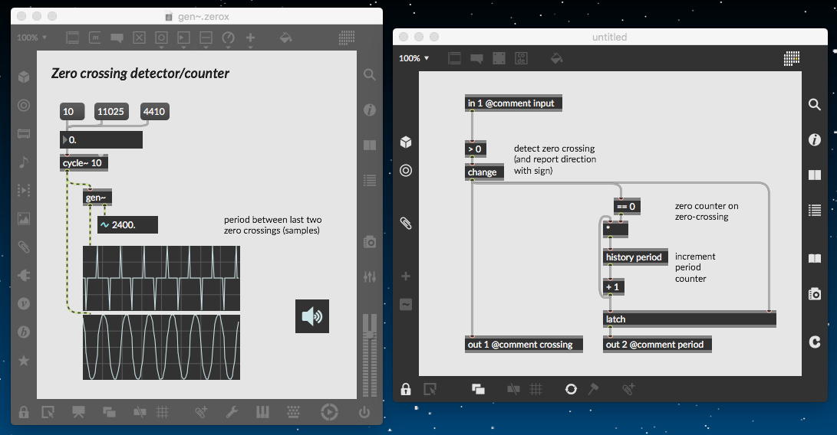The image size is (837, 435).
Task: Insert a toggle object from gen~.zerox toolbar
Action: [x=140, y=38]
